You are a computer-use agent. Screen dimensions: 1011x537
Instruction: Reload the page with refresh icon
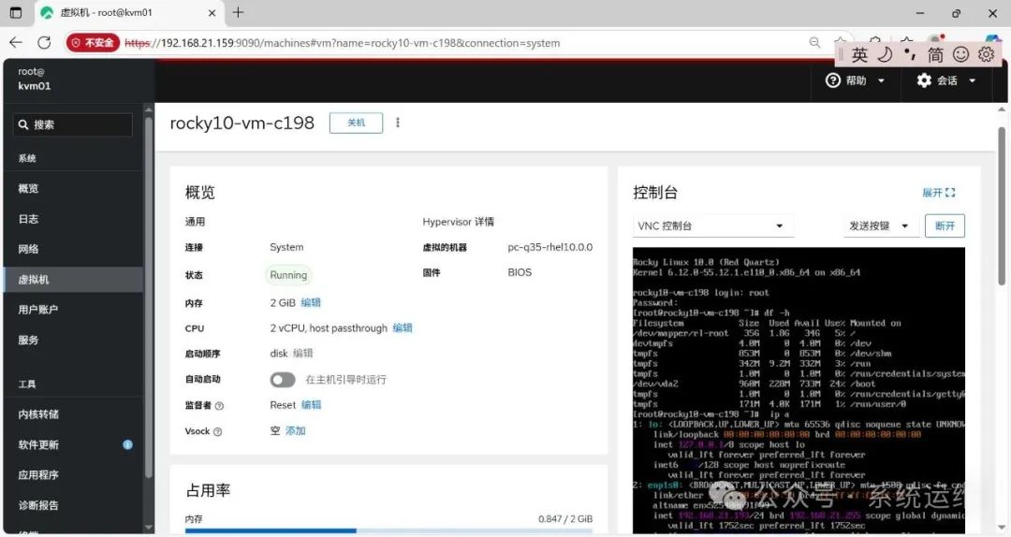[x=44, y=42]
